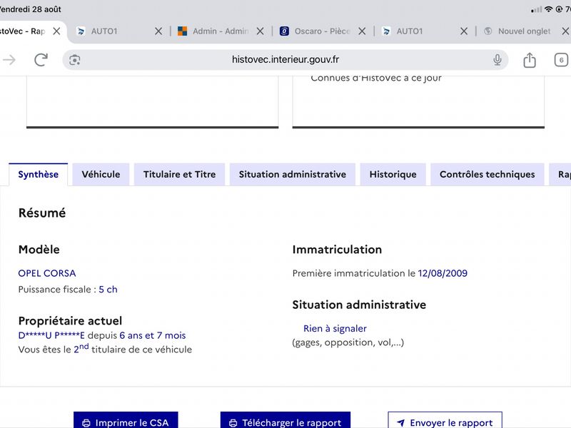Tap the microphone voice search icon

pos(497,60)
